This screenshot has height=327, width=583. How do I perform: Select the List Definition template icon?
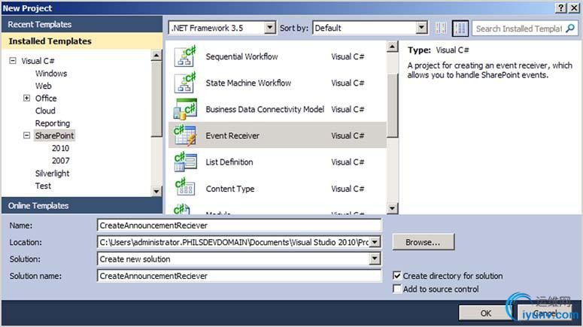pos(185,162)
